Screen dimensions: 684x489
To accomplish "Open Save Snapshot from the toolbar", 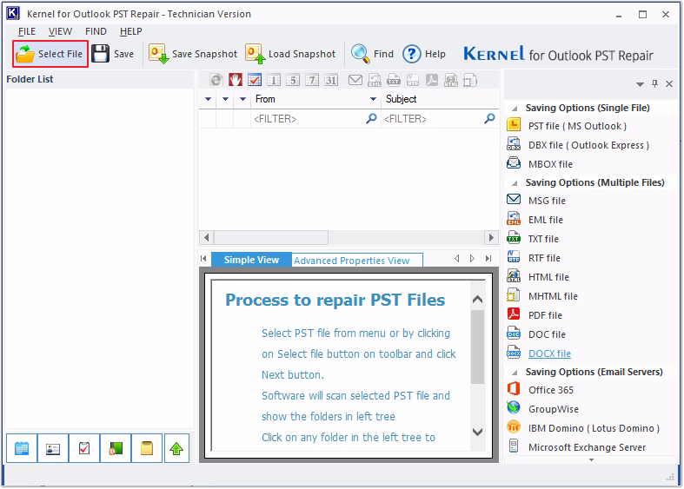I will [193, 54].
